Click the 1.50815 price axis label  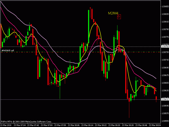click(165, 22)
